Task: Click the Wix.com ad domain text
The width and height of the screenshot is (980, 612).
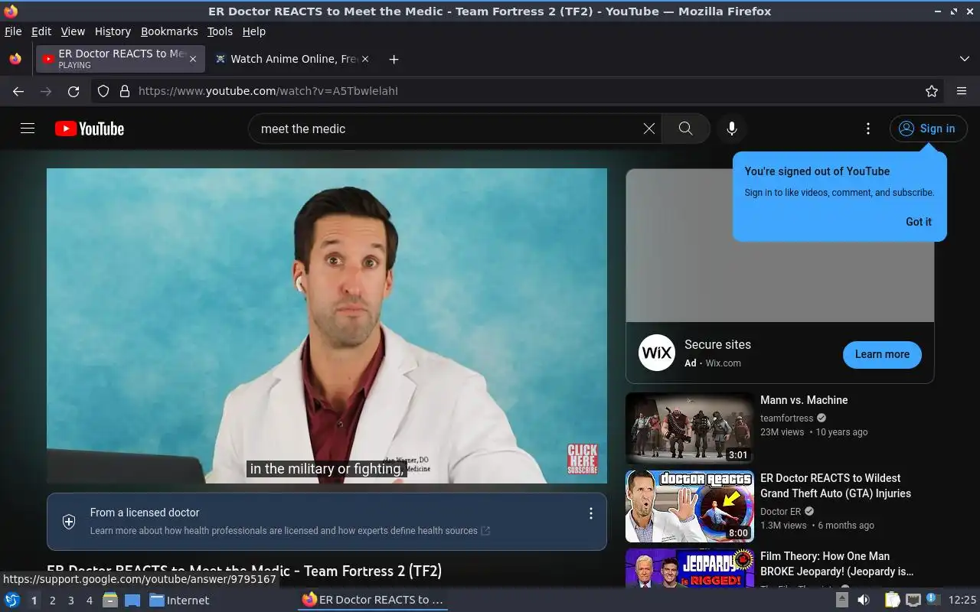Action: [x=723, y=363]
